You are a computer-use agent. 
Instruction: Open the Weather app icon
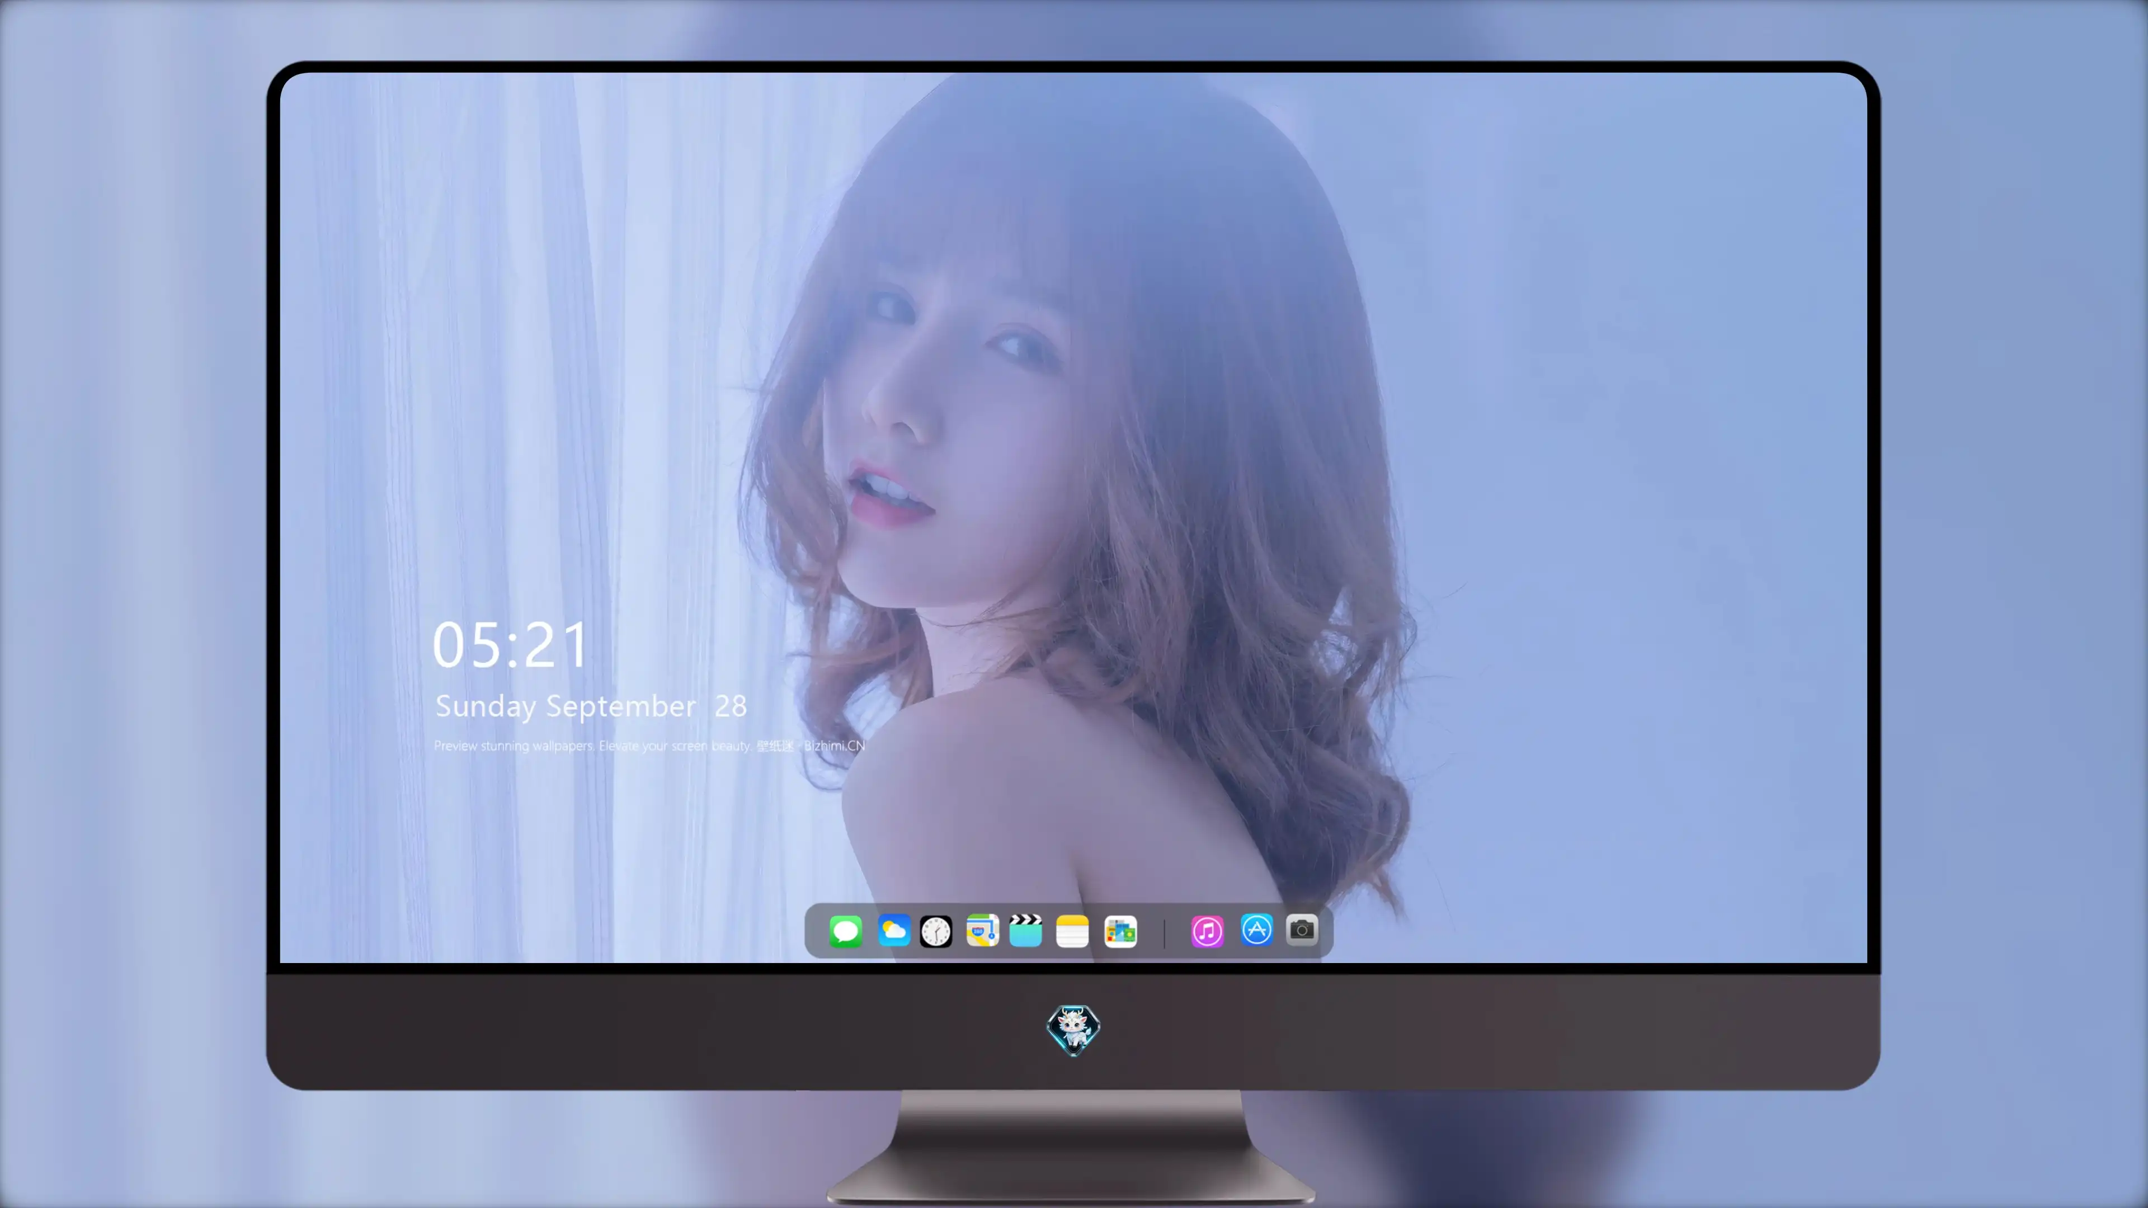tap(893, 931)
